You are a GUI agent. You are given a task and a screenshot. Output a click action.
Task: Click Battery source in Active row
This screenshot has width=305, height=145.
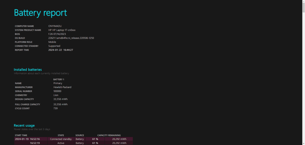[x=80, y=143]
